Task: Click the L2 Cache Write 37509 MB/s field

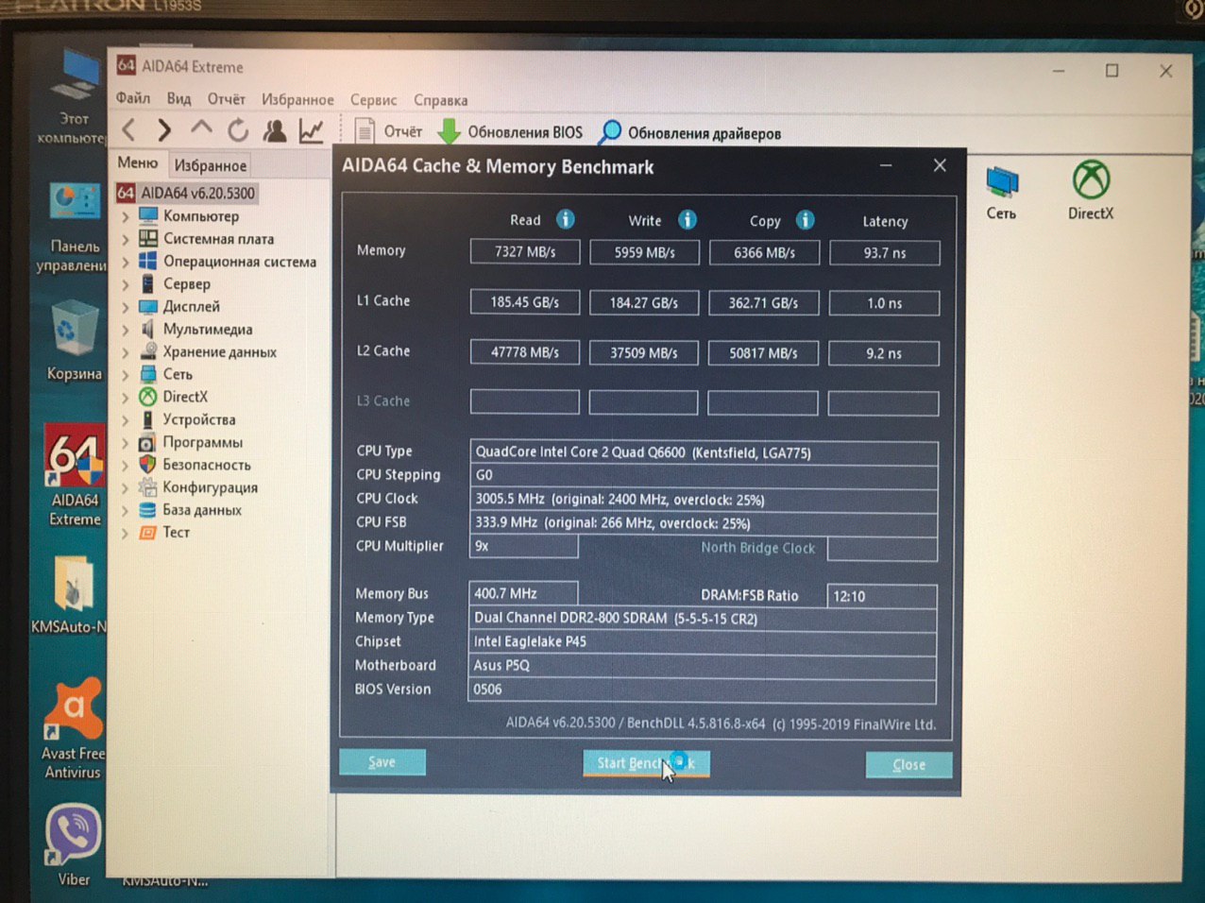Action: pyautogui.click(x=644, y=352)
